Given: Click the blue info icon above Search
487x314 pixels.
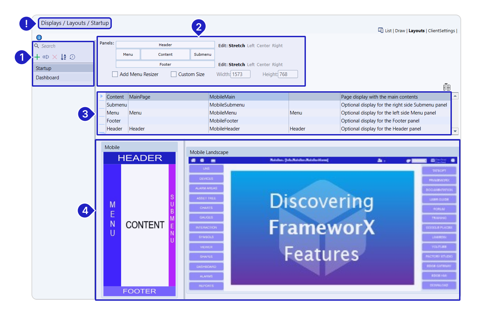Looking at the screenshot, I should (39, 38).
